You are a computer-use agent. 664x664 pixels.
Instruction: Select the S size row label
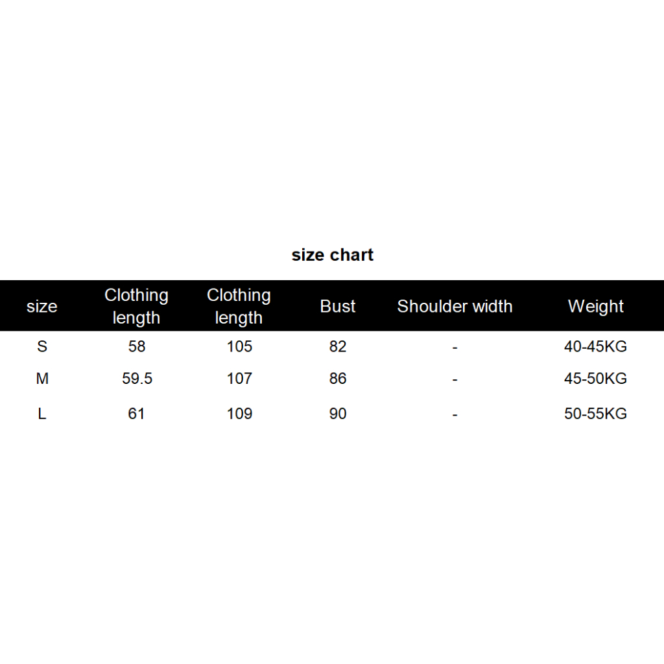point(42,346)
